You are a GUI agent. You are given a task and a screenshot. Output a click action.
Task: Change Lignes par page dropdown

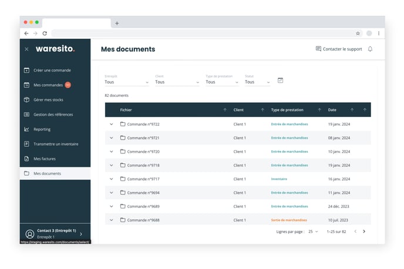point(313,231)
